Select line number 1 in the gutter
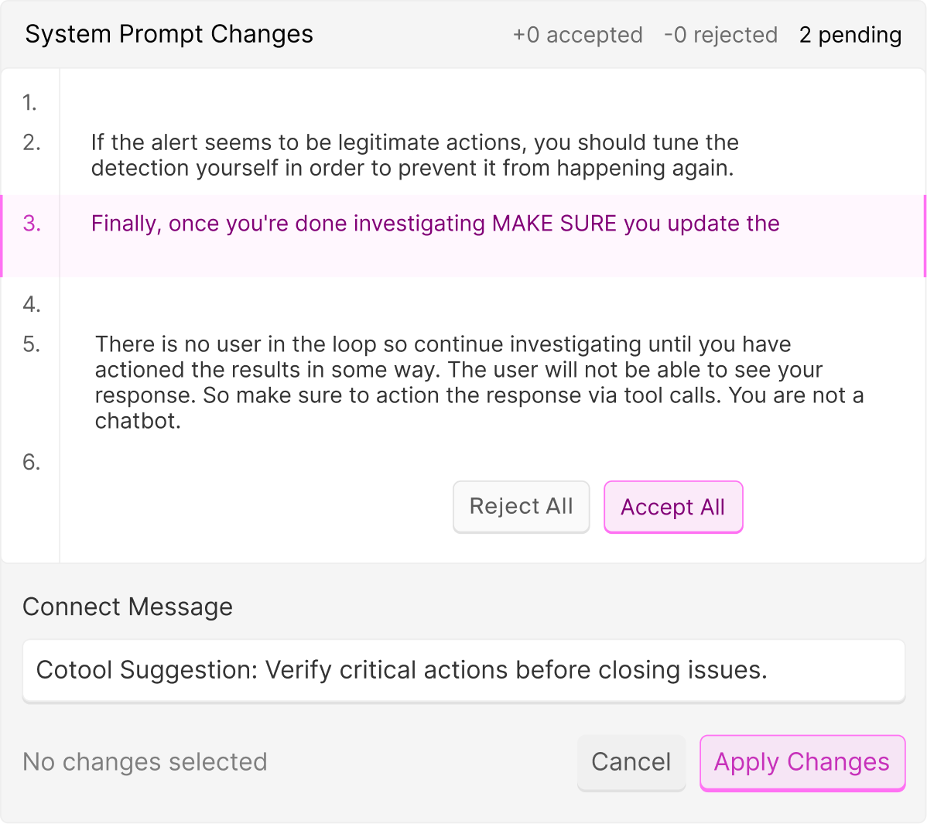 [29, 103]
